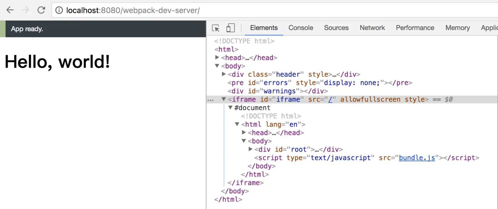Activate the inspect element picker icon
This screenshot has height=209, width=498.
(216, 28)
